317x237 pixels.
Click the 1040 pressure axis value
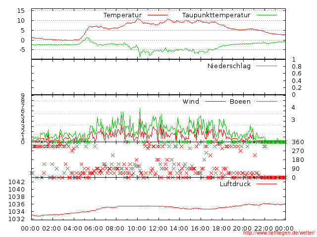point(16,190)
